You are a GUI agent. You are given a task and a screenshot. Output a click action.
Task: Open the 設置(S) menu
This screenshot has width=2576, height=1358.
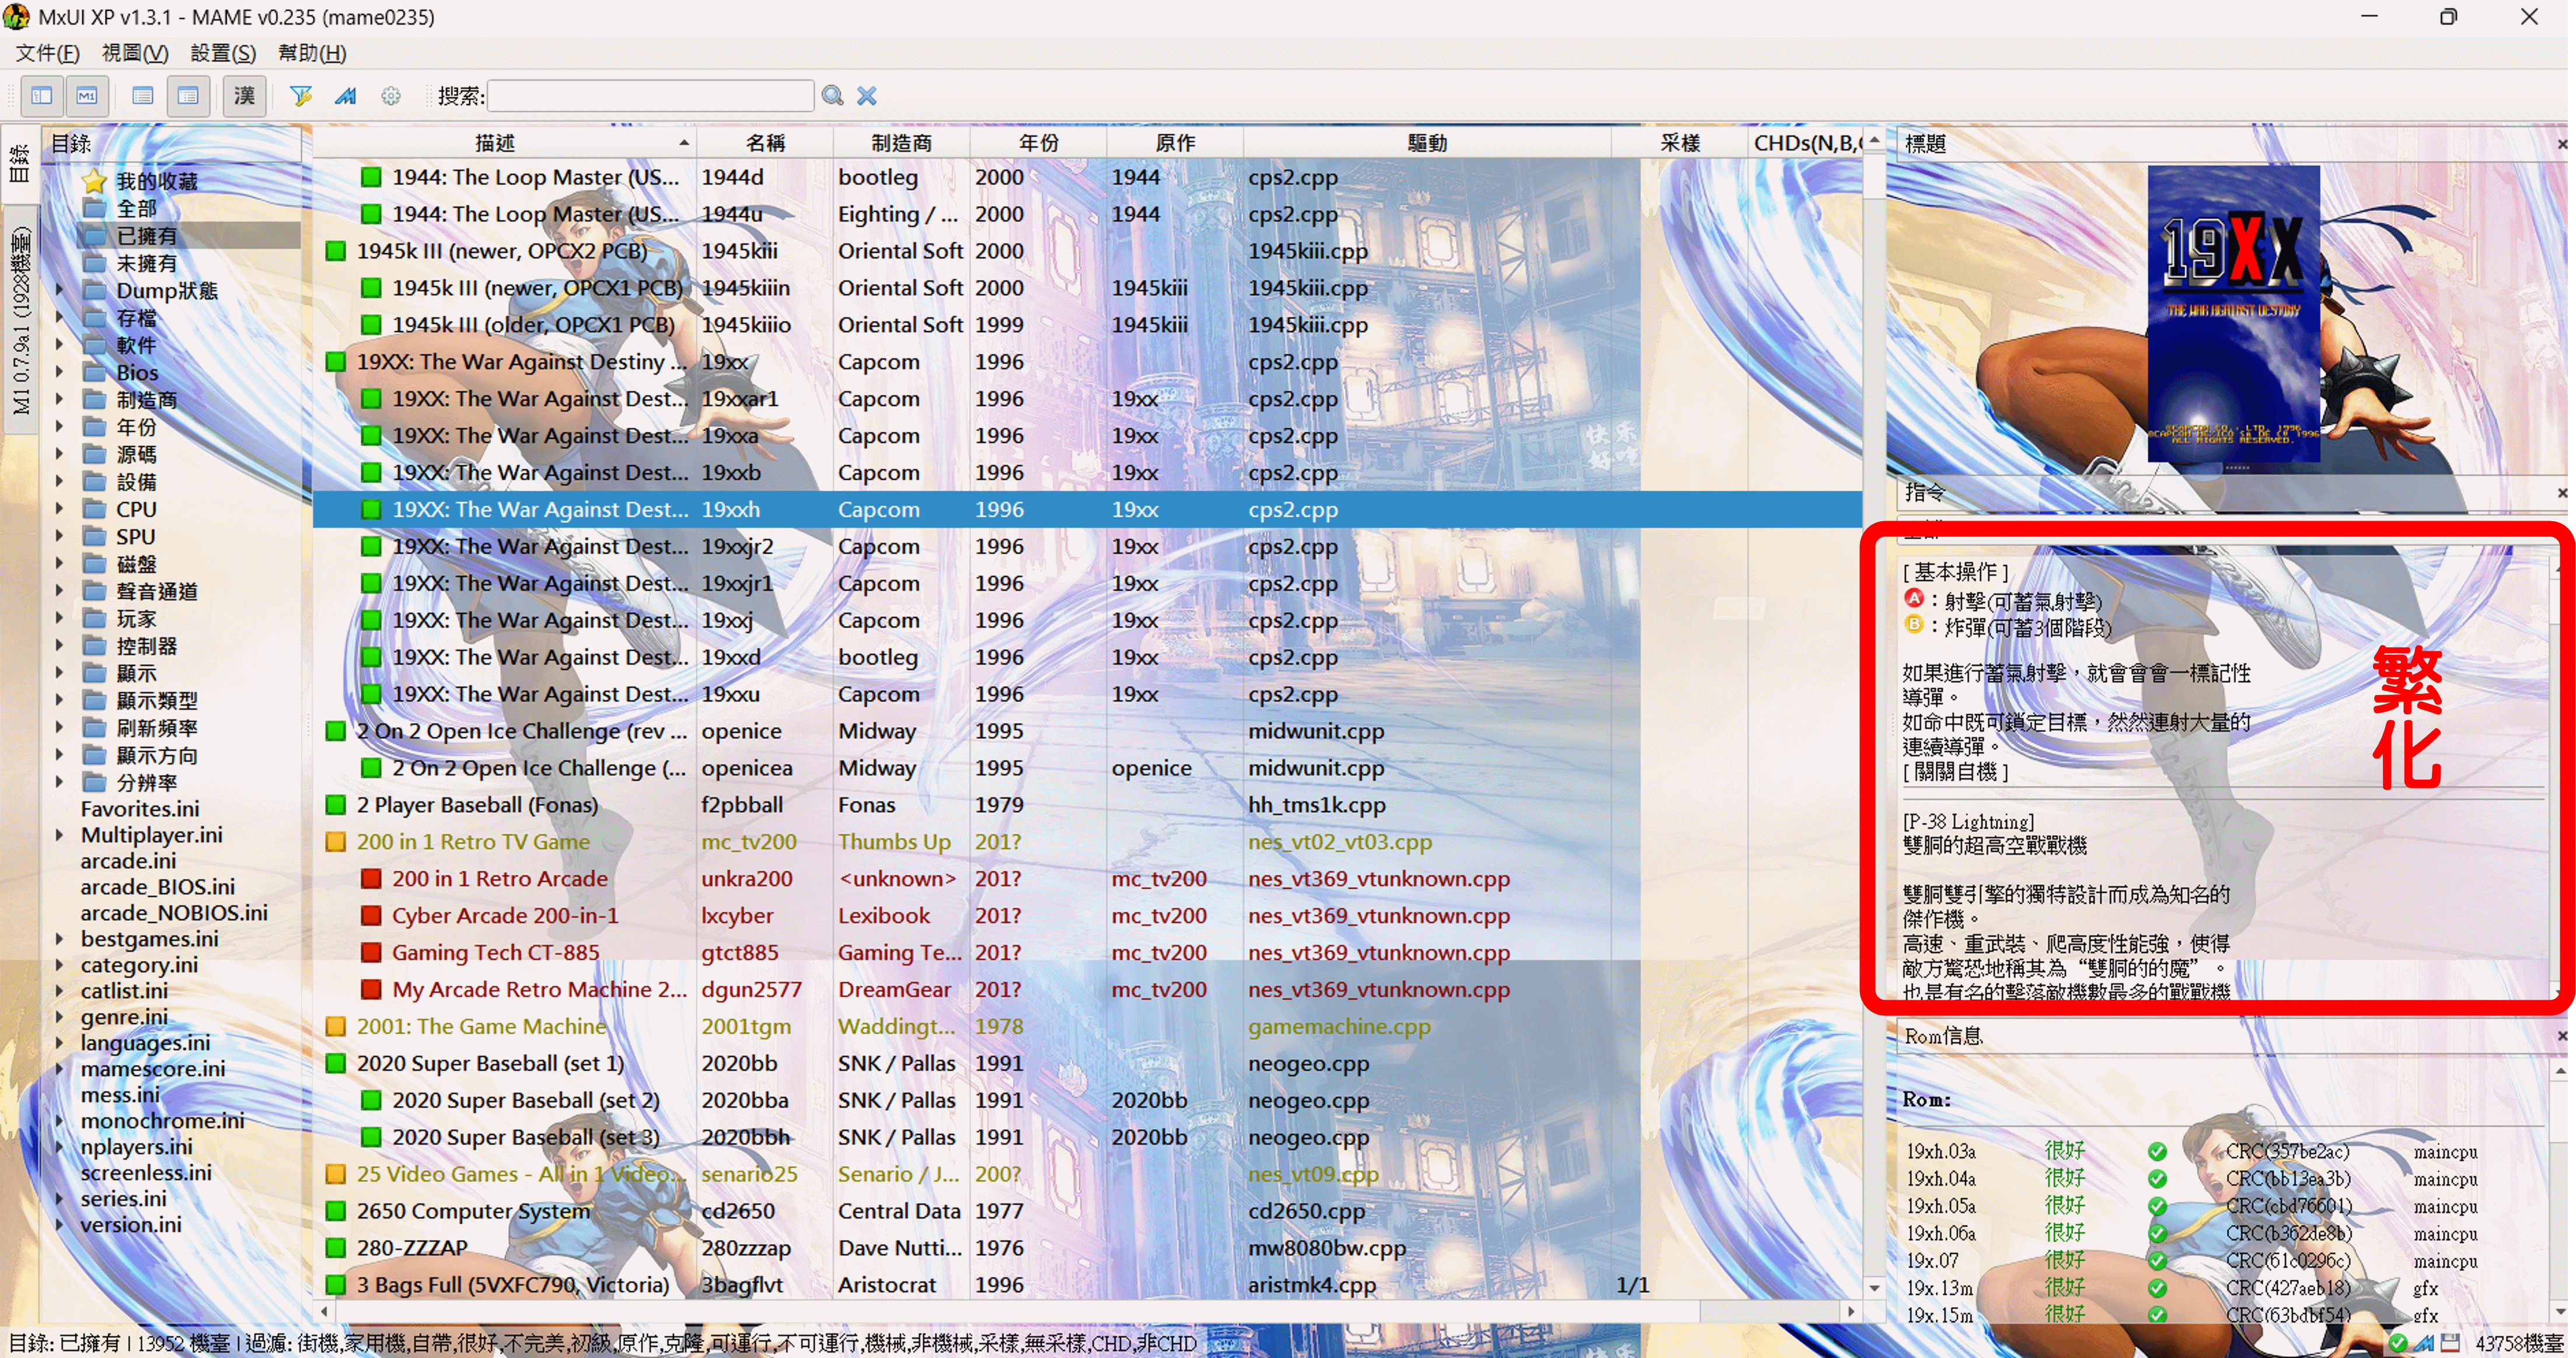click(223, 53)
